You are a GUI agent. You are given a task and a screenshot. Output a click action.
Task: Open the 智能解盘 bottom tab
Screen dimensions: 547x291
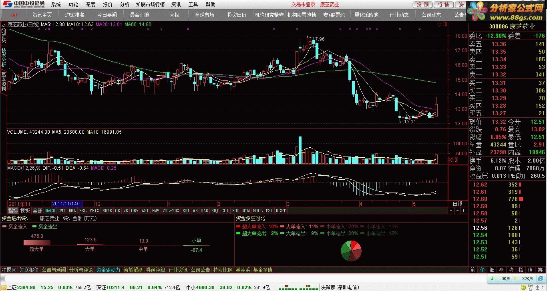pyautogui.click(x=133, y=270)
